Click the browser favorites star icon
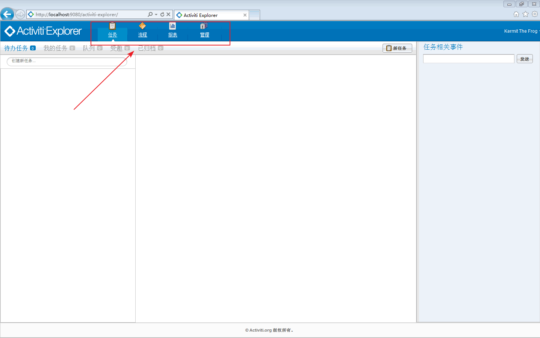 (526, 14)
